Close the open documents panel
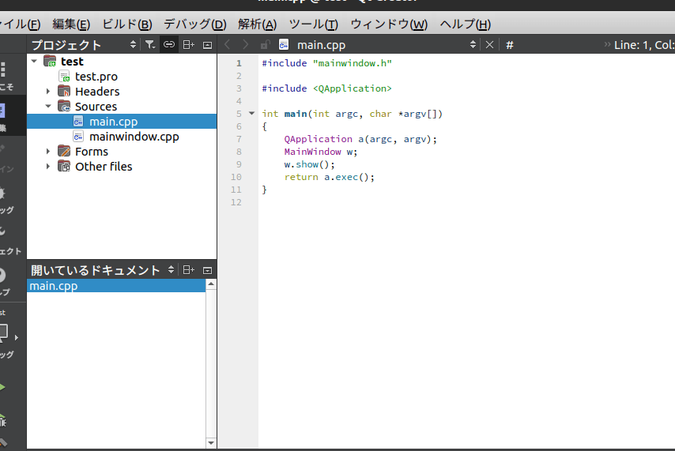The image size is (675, 451). (208, 271)
